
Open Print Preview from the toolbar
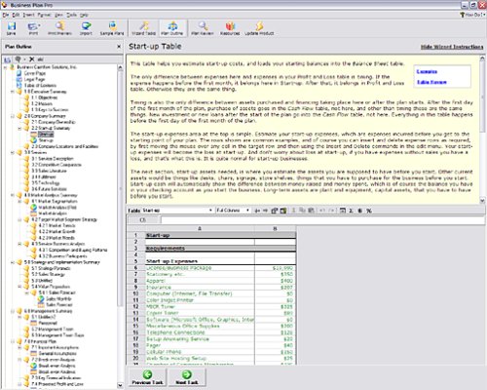59,28
